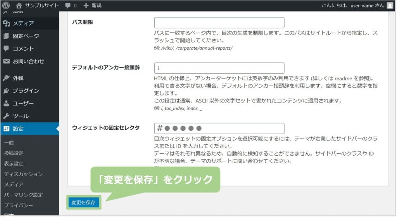Go to パーマリンク設定 submenu
Viewport: 397px width, 217px height.
point(23,195)
